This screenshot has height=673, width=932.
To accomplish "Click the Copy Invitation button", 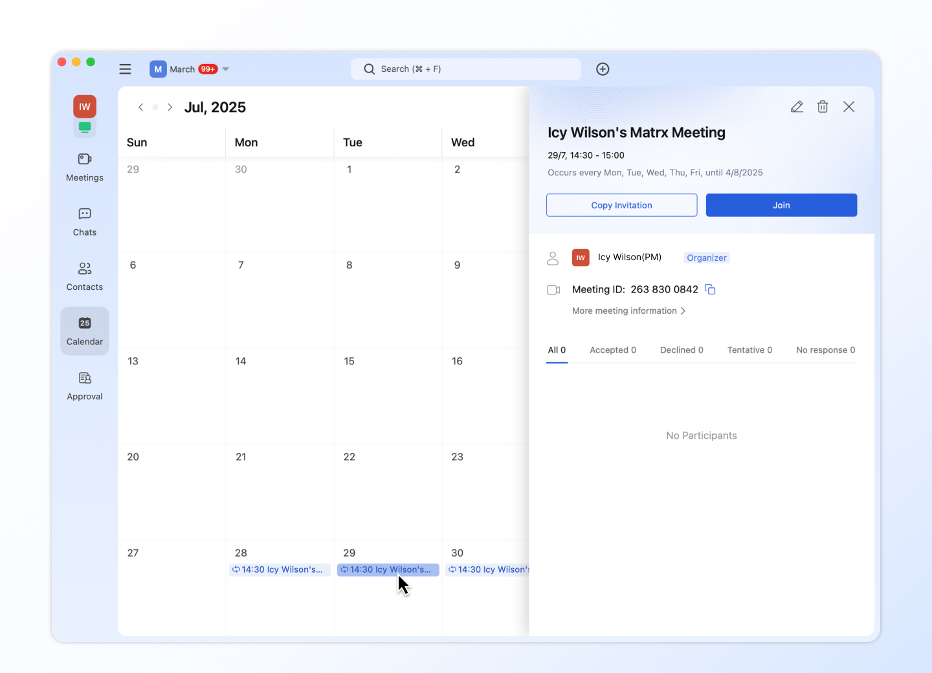I will [x=621, y=205].
